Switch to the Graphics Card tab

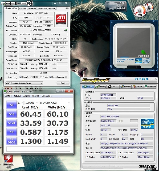[11, 8]
